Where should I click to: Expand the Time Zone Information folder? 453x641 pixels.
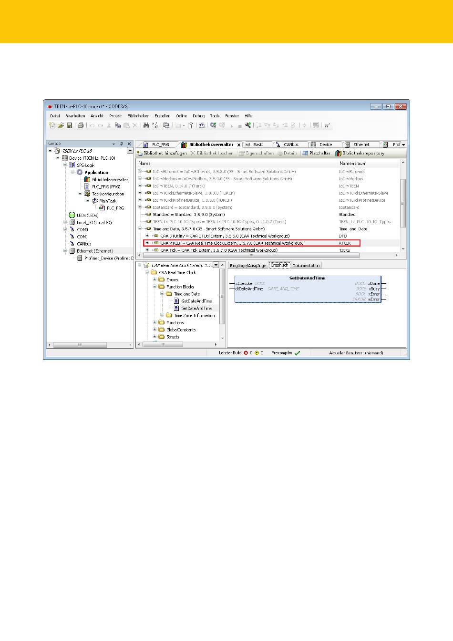(162, 315)
